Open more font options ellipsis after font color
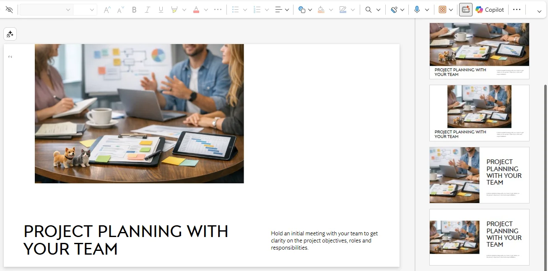The width and height of the screenshot is (548, 271). [218, 10]
